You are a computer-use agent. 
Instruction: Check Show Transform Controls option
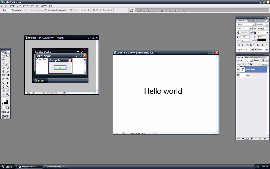tap(46, 10)
